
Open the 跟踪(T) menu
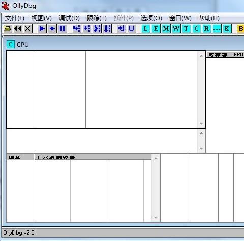(97, 18)
